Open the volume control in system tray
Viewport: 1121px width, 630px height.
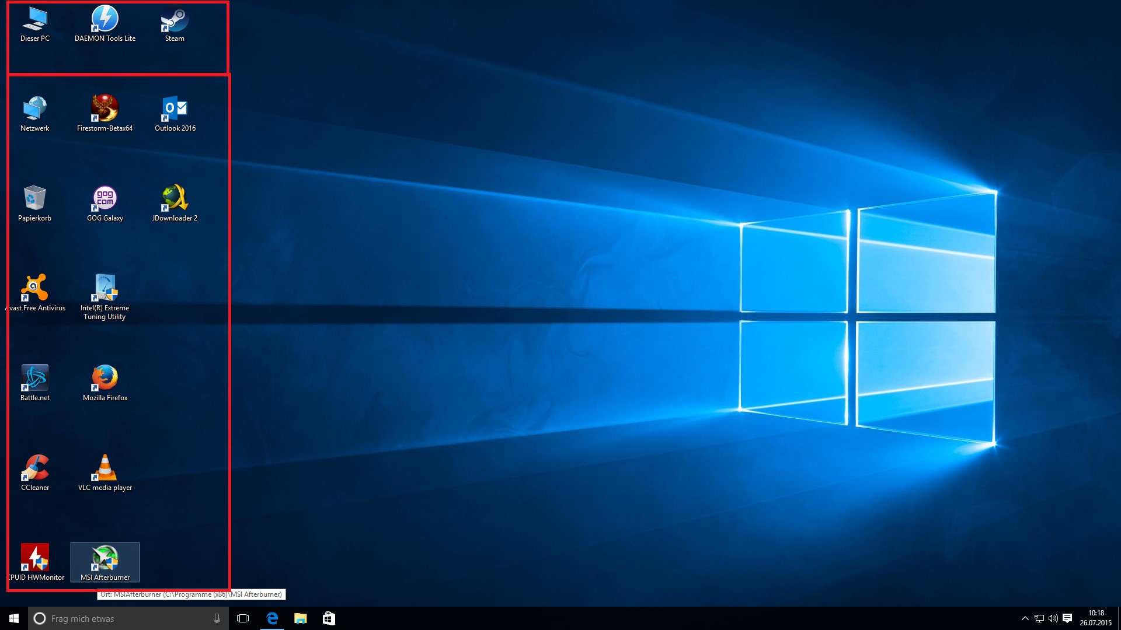[x=1053, y=618]
